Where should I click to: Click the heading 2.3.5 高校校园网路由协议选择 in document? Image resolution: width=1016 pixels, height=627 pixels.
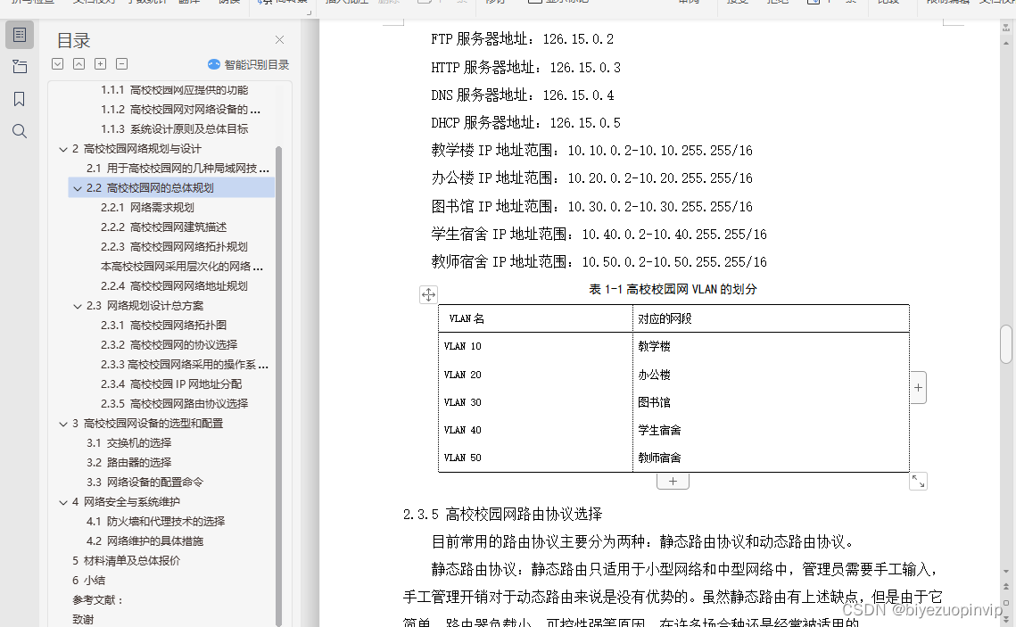[x=502, y=515]
